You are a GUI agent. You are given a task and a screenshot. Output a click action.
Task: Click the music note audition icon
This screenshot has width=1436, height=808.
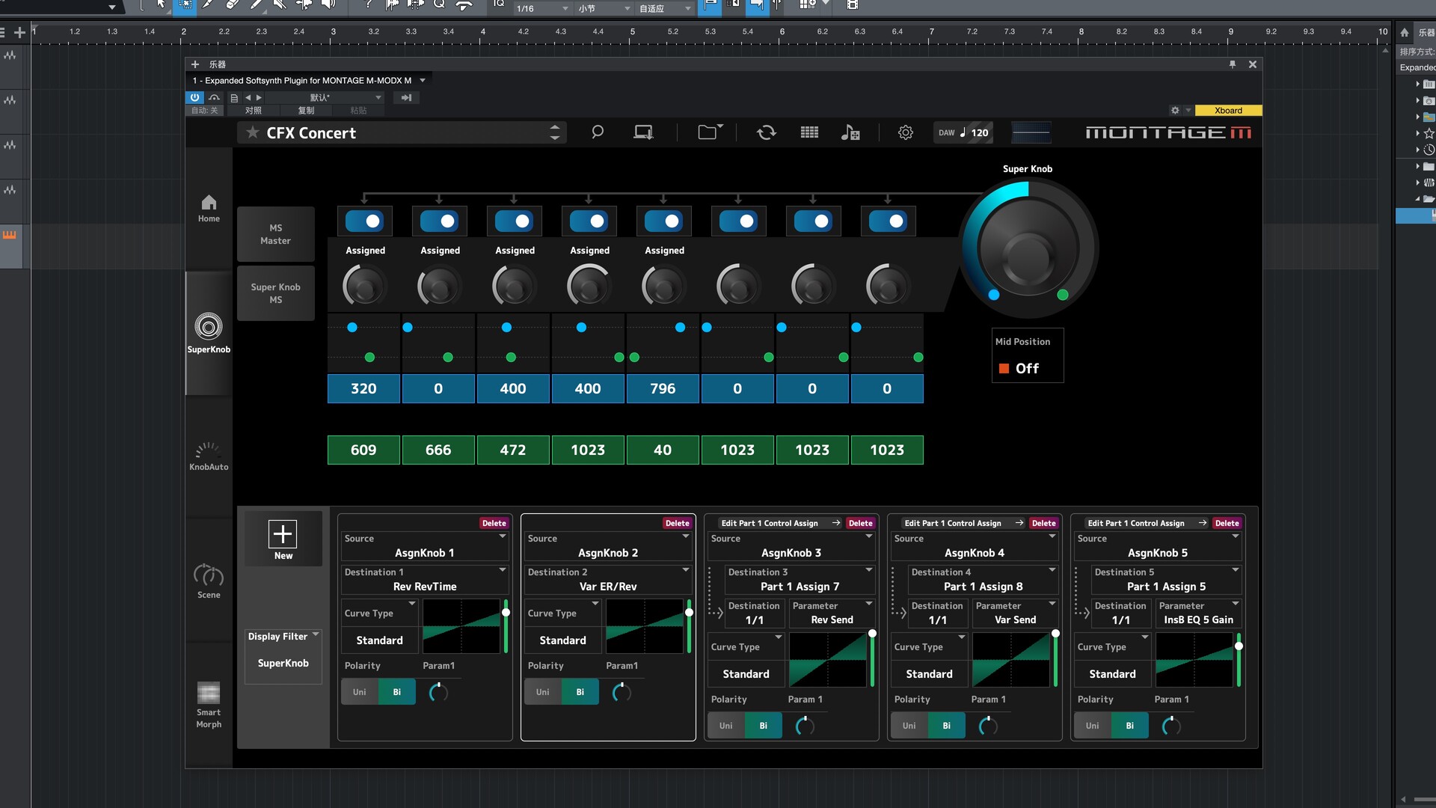(850, 132)
